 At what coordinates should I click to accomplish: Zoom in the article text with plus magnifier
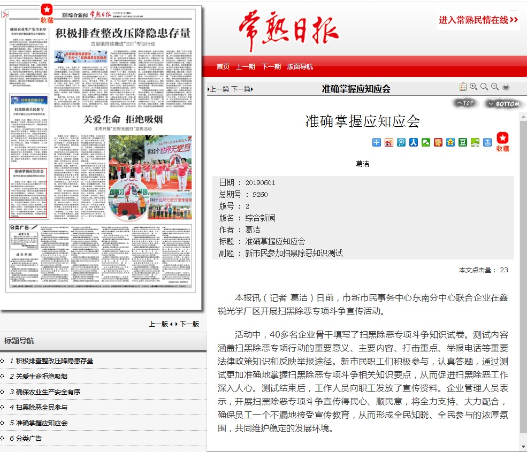coord(473,87)
